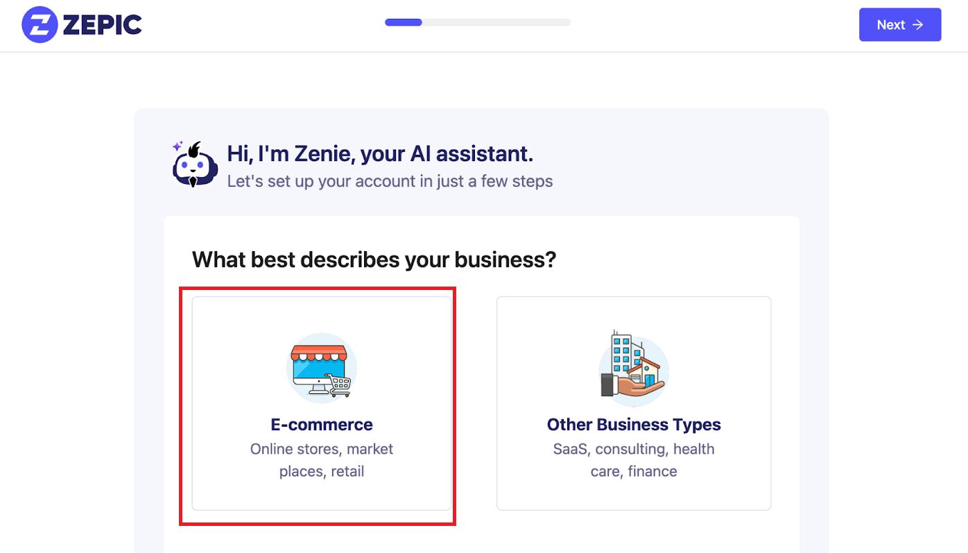This screenshot has width=968, height=553.
Task: Click the "Other Business Types" title label
Action: pyautogui.click(x=634, y=425)
